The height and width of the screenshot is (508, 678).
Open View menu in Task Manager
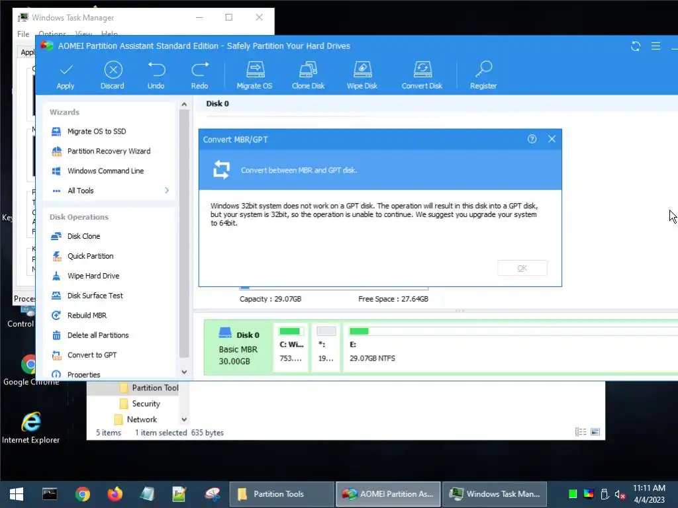(83, 34)
